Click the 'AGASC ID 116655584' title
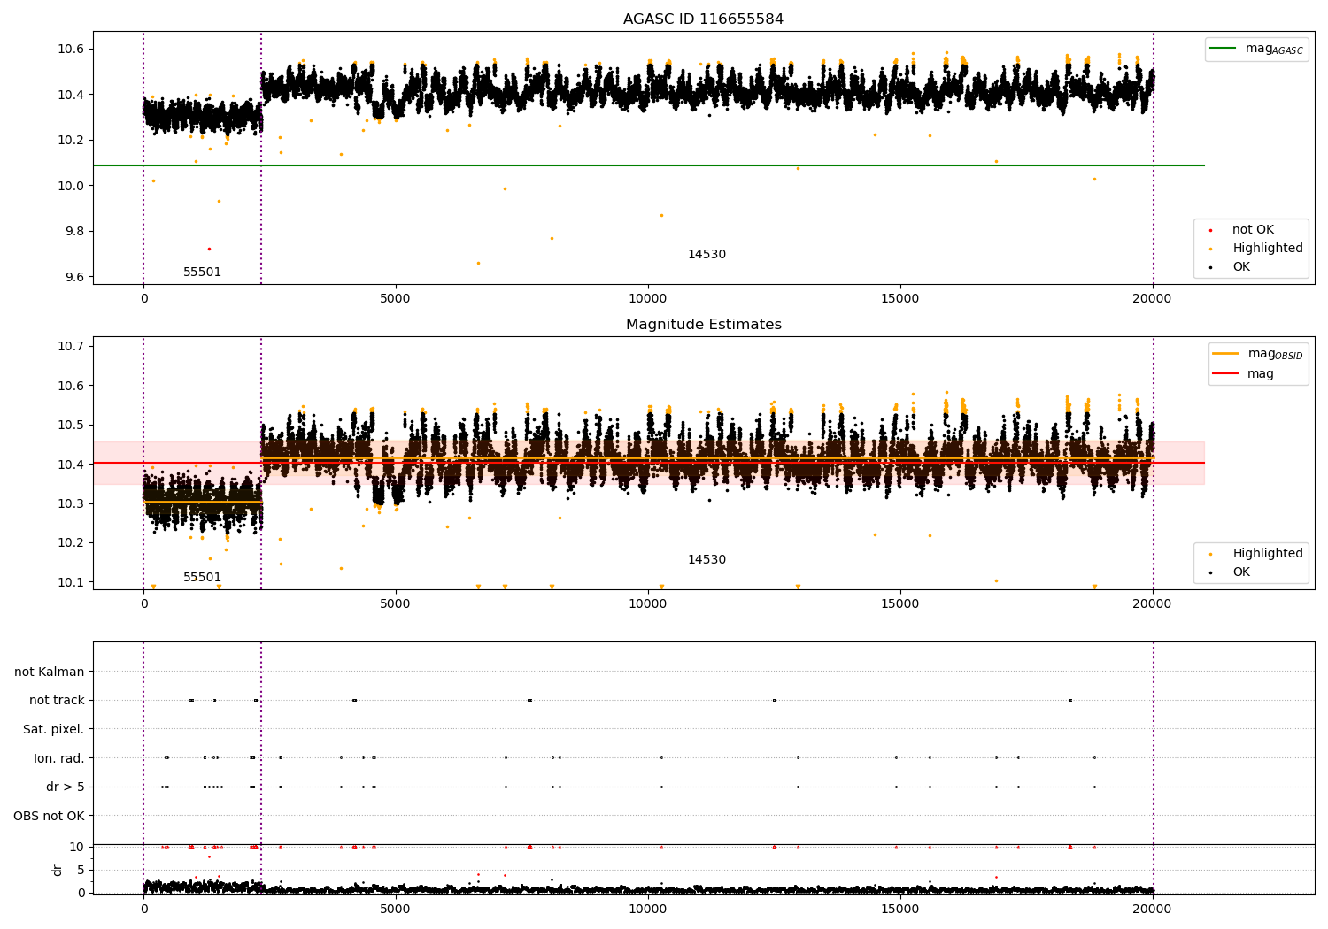1328x929 pixels. tap(703, 19)
